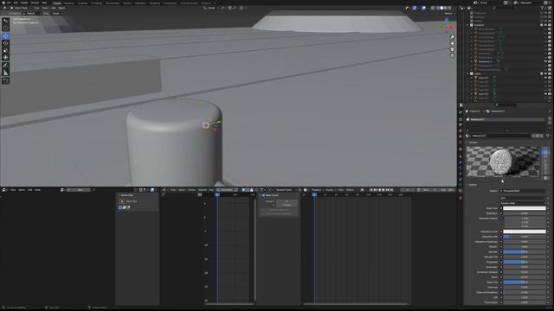Click the material preview thumbnail
554x311 pixels.
[503, 162]
